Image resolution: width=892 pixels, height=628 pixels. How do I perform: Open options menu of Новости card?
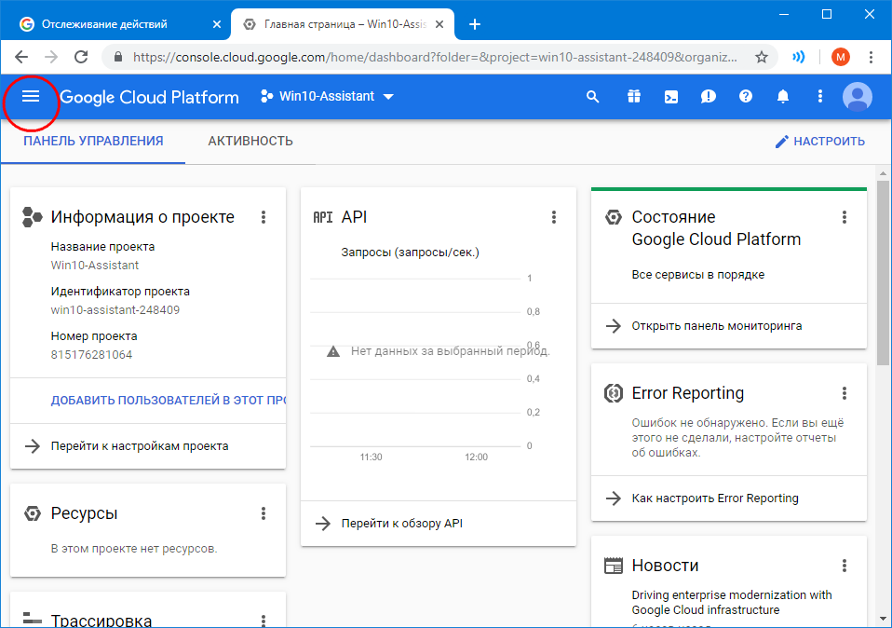click(x=845, y=566)
